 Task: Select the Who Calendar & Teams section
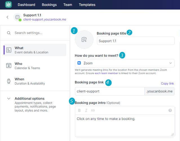(x=35, y=66)
